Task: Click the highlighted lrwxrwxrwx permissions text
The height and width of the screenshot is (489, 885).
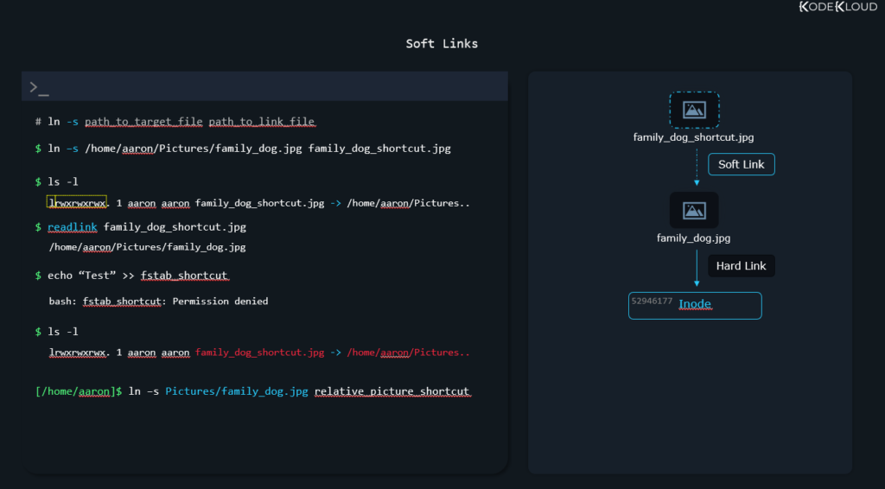Action: click(77, 202)
